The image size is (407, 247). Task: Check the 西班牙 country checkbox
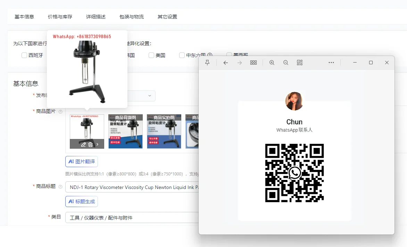(x=24, y=55)
